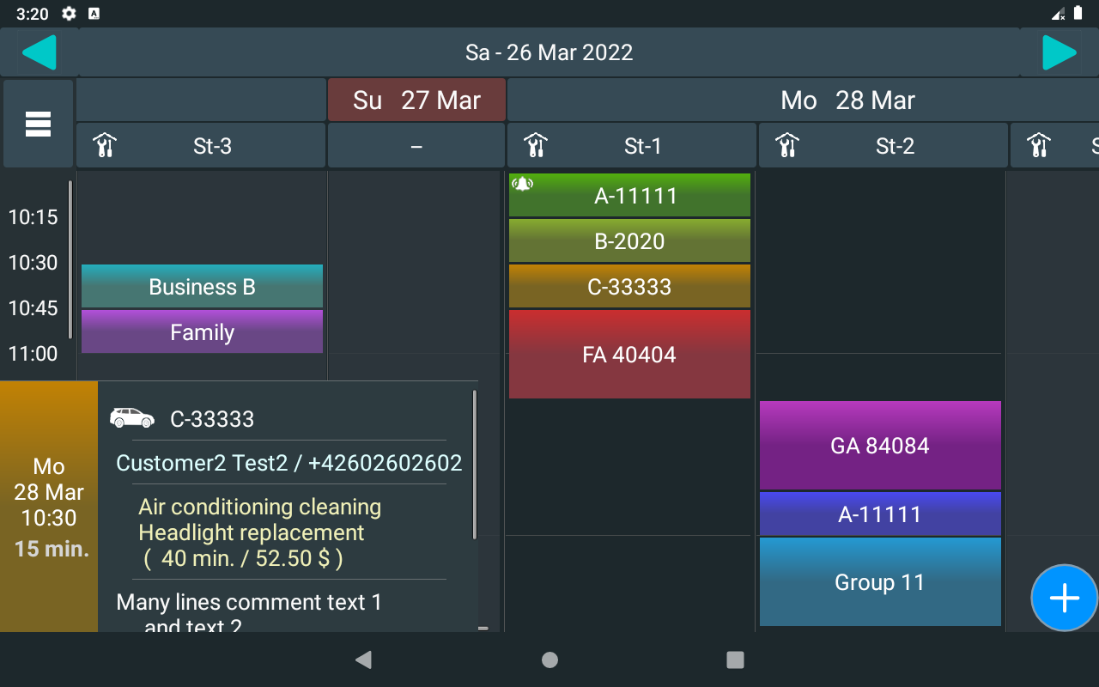Click the car icon beside C-33333 details
The width and height of the screenshot is (1099, 687).
point(132,418)
